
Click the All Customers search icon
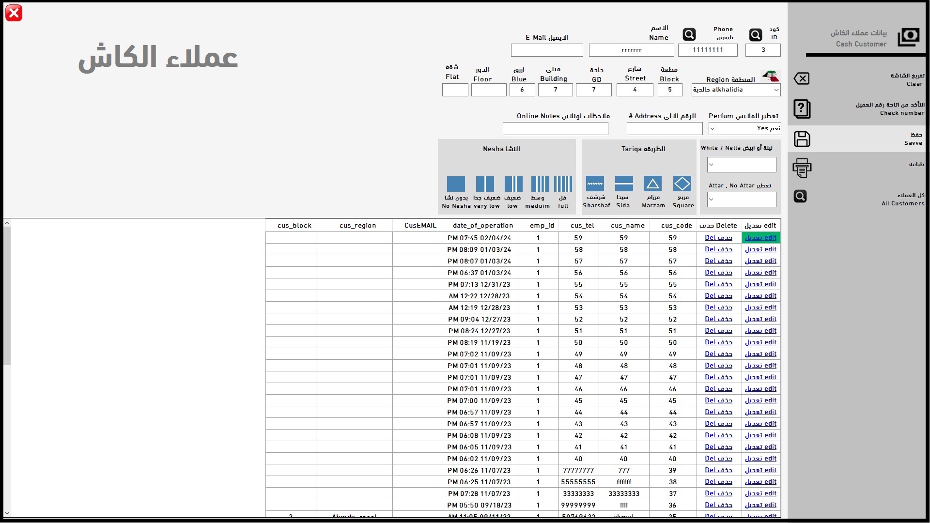[x=800, y=196]
